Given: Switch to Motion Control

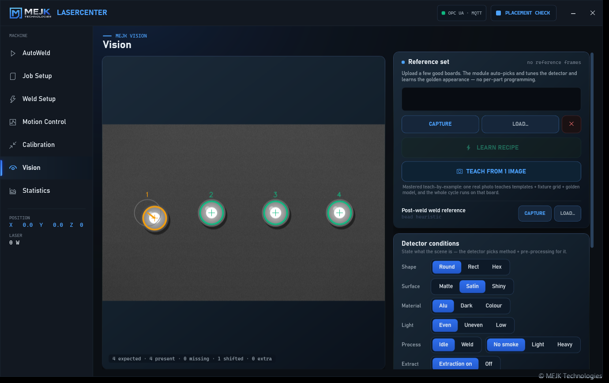Looking at the screenshot, I should tap(46, 122).
